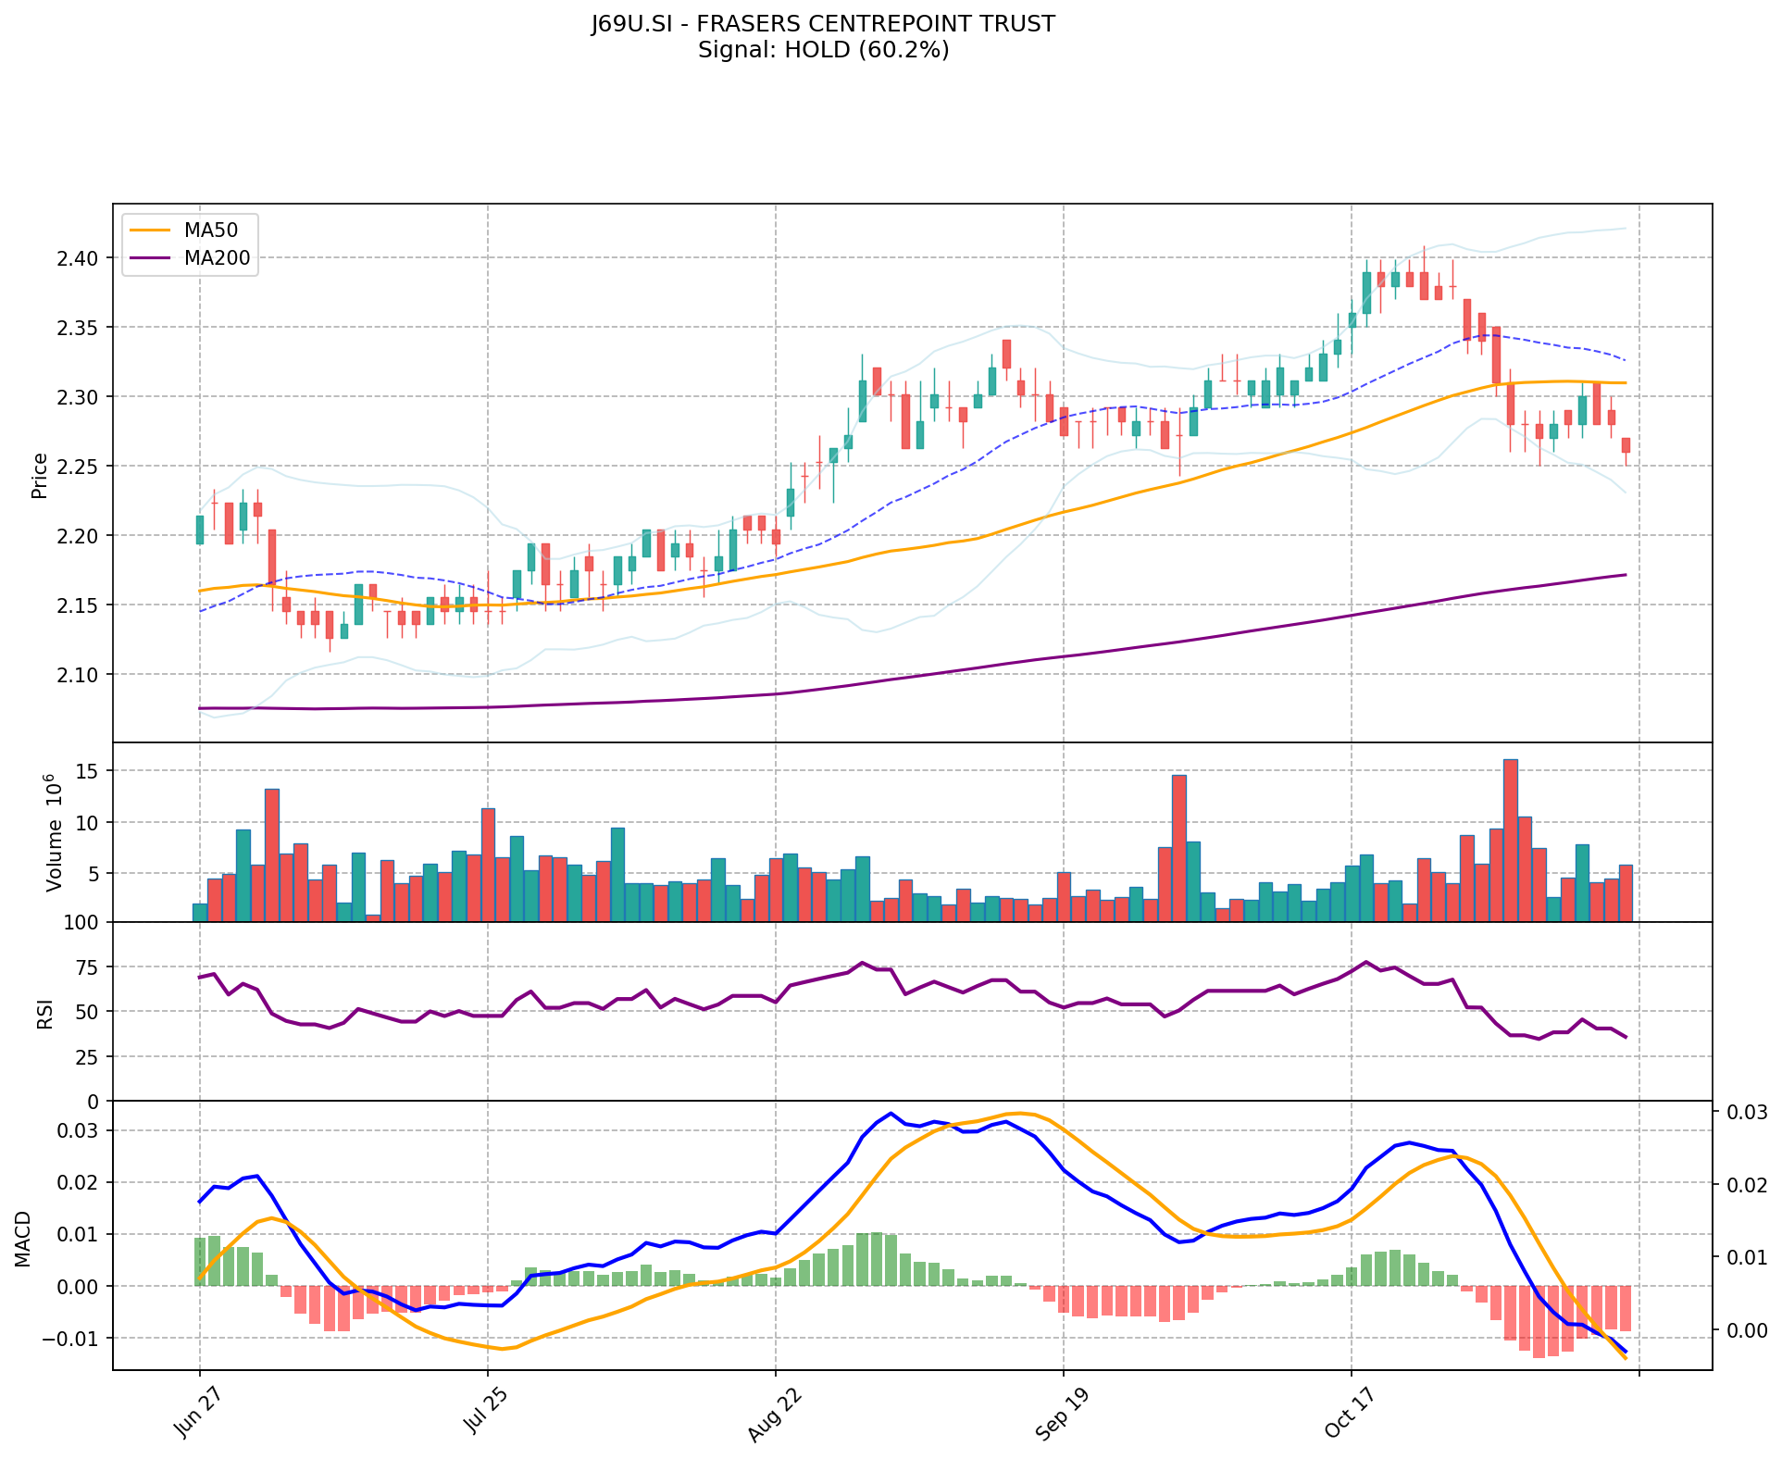
Task: Click the orange MA50 legend line swatch
Action: [151, 231]
